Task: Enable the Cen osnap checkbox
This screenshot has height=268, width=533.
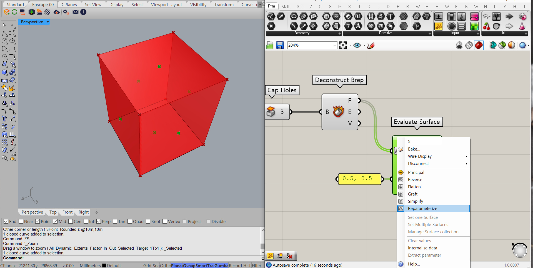Action: 71,221
